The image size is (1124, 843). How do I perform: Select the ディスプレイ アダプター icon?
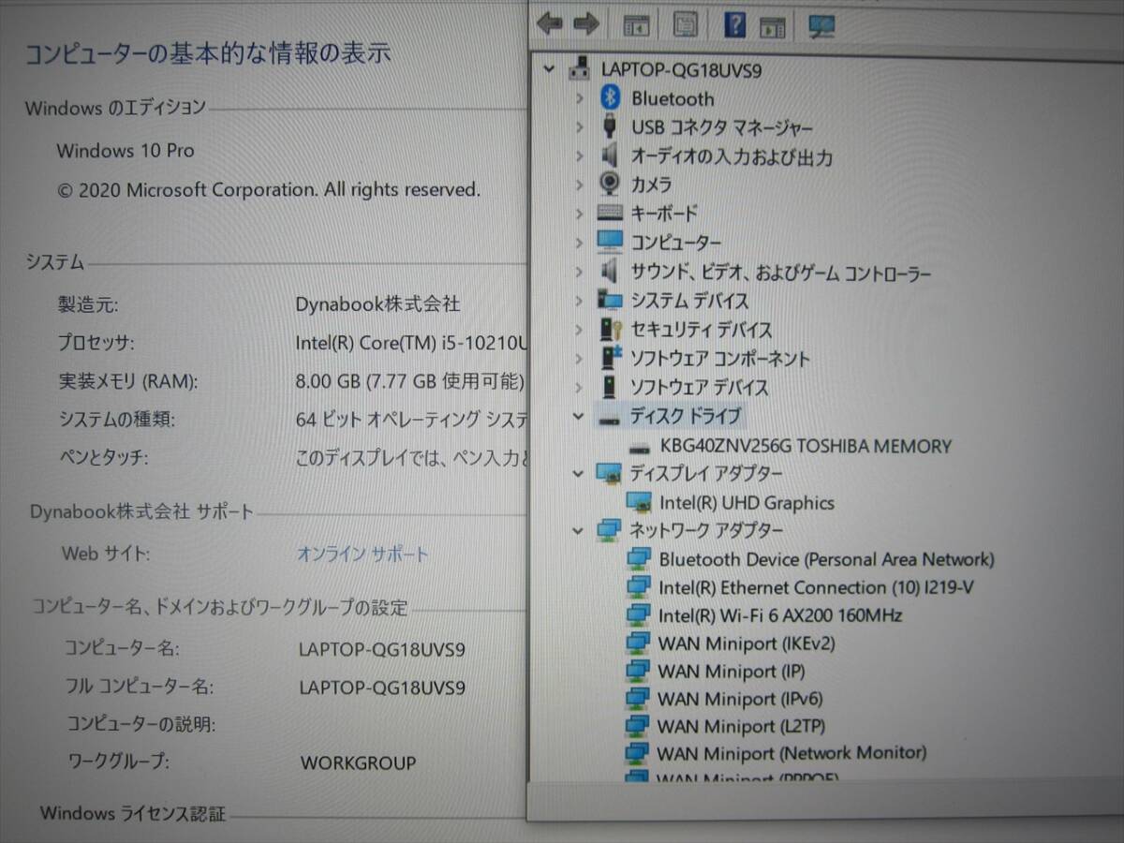click(610, 473)
